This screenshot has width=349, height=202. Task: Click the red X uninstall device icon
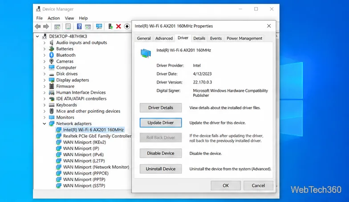point(118,27)
